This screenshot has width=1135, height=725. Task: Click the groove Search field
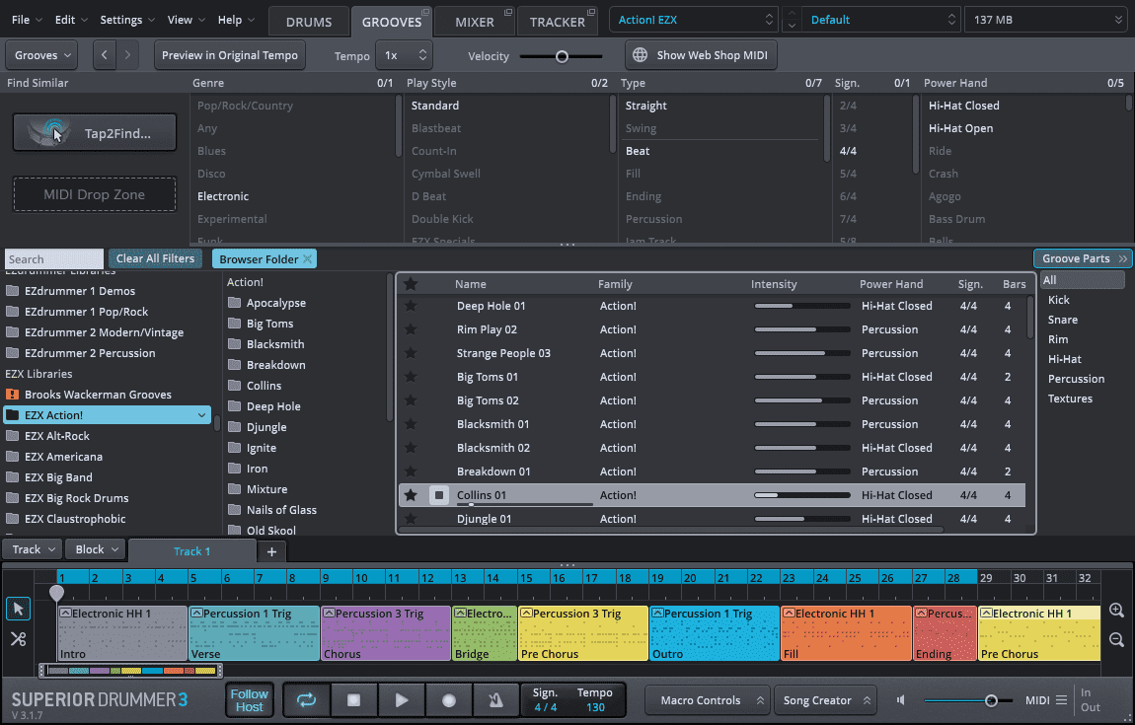54,259
